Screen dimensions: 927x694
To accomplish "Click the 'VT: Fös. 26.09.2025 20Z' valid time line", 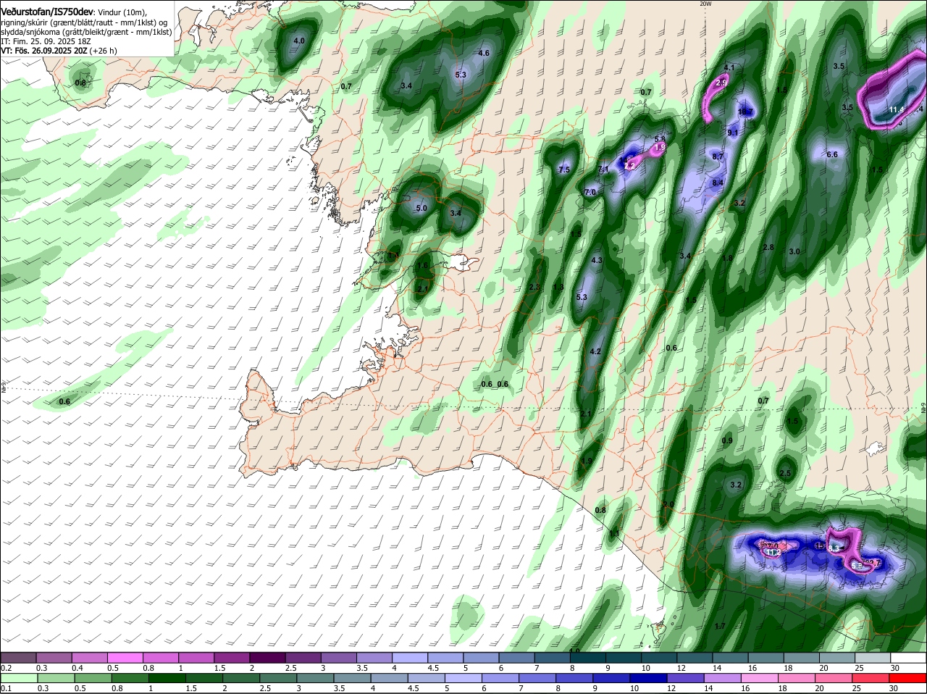I will click(43, 51).
